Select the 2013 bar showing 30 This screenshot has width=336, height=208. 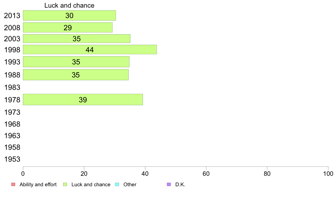tap(69, 16)
